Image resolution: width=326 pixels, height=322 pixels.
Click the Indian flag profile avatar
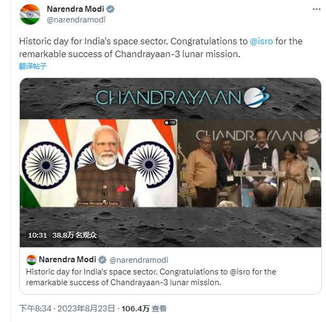30,14
